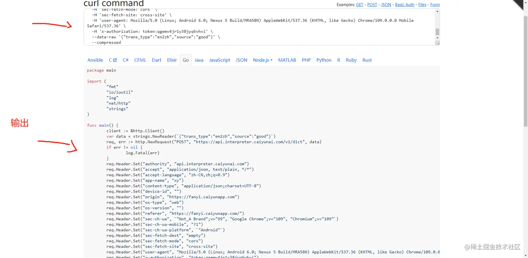Switch to the MATLAB tab
Viewport: 528px width, 258px height.
pos(287,60)
